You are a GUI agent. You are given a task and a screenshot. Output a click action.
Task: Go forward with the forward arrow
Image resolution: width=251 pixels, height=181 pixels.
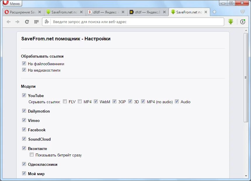[x=17, y=22]
